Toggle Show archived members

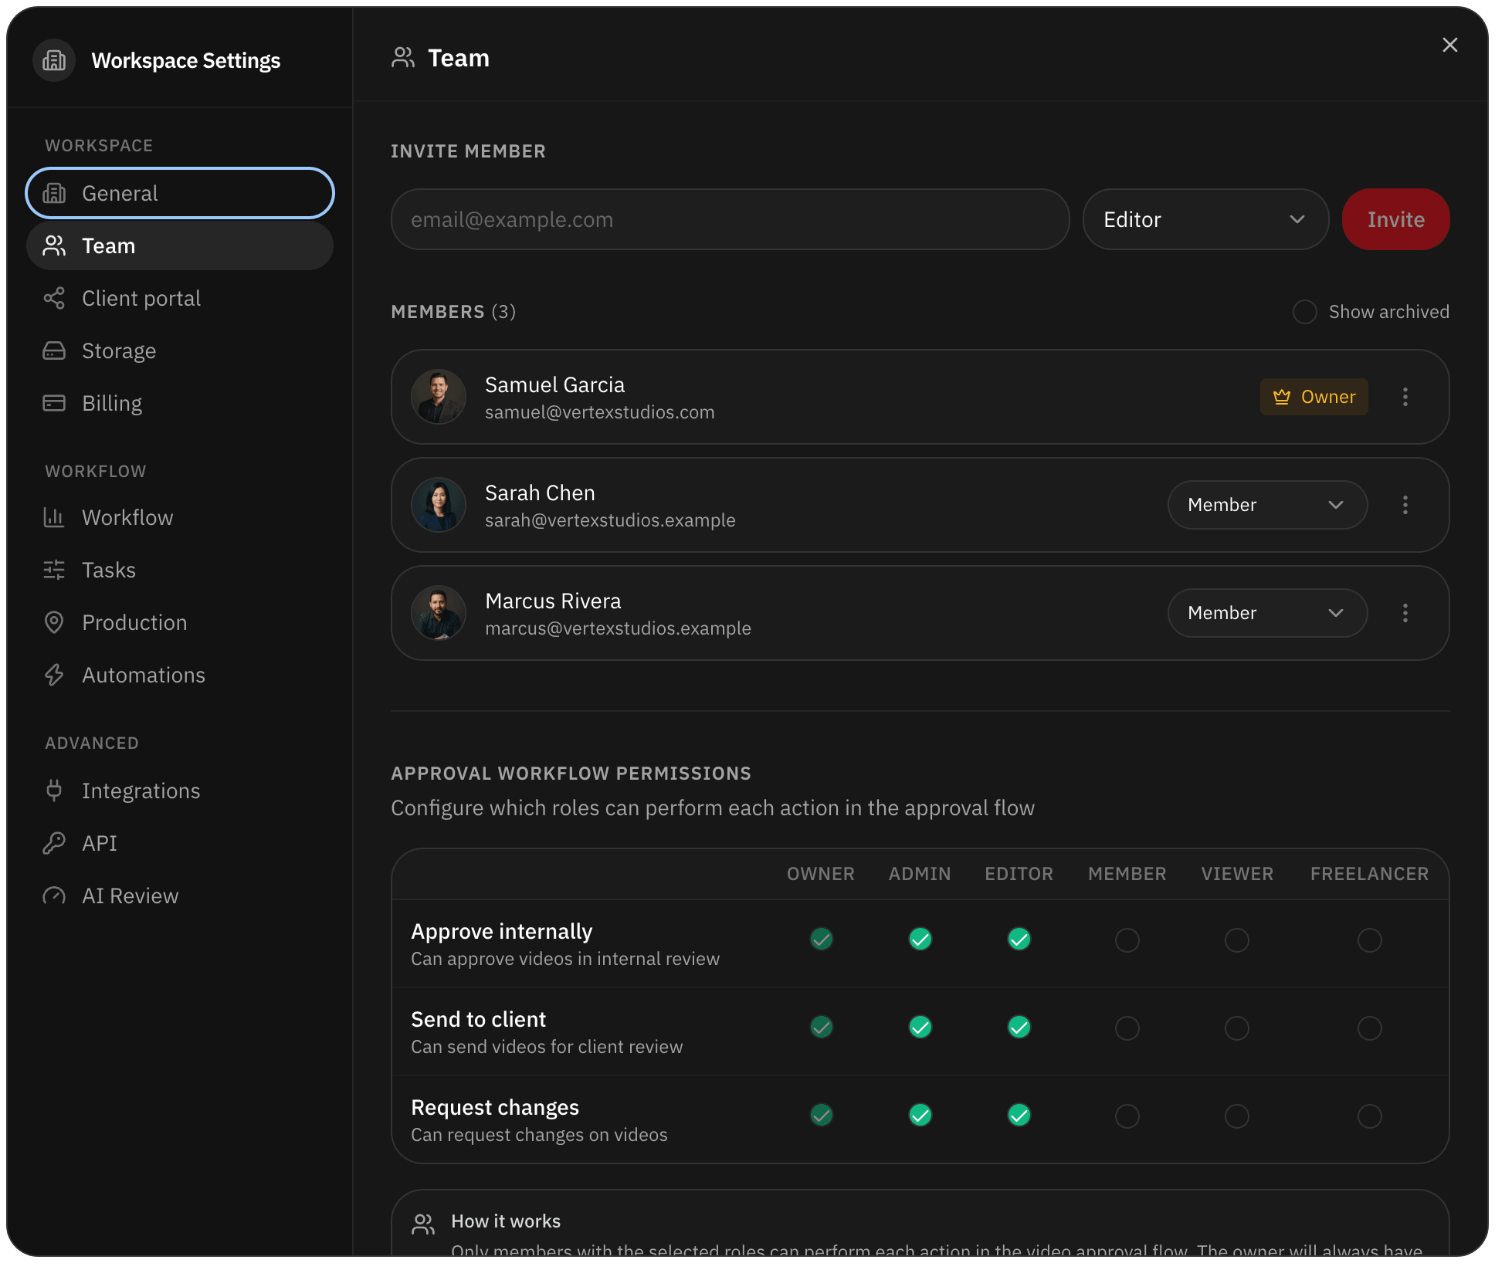[1305, 312]
